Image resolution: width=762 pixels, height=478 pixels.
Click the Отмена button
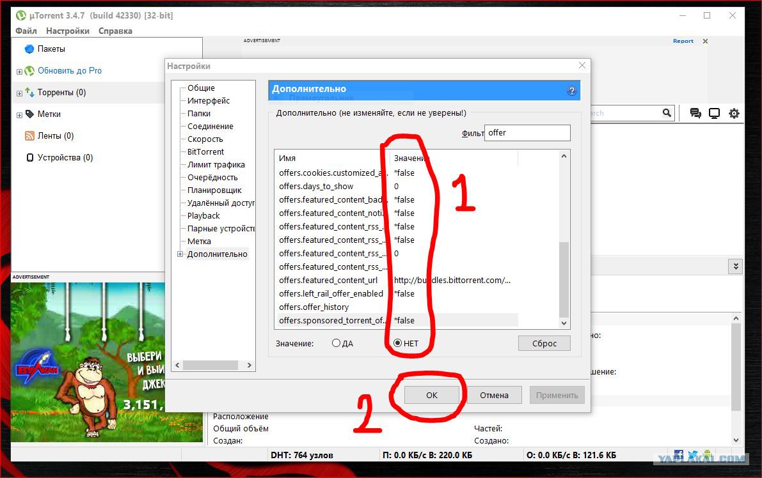point(494,395)
